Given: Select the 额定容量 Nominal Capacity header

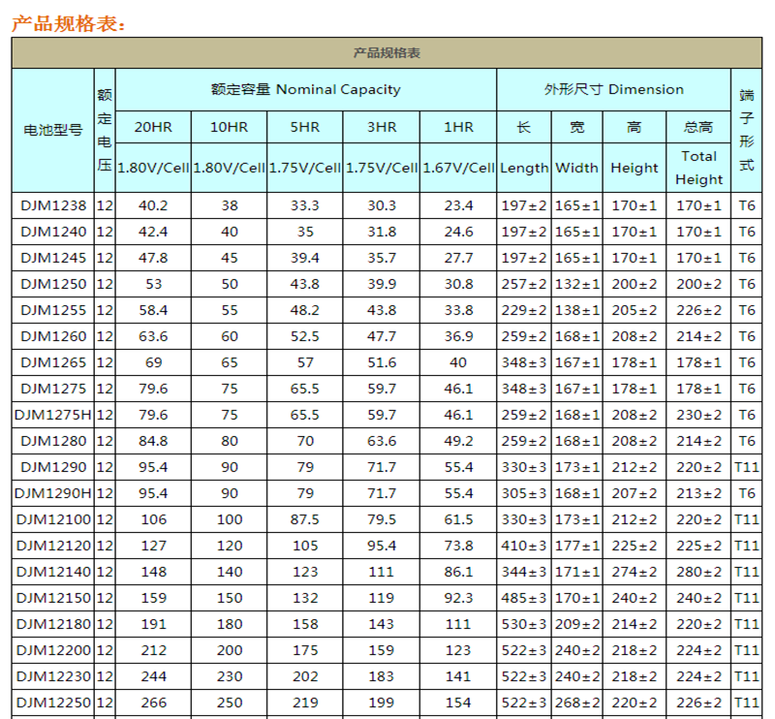Looking at the screenshot, I should 305,89.
